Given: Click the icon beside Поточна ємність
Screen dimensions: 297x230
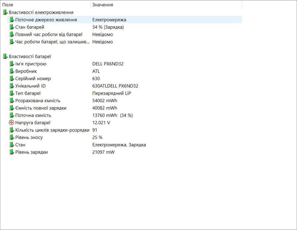Looking at the screenshot, I should pyautogui.click(x=12, y=115).
